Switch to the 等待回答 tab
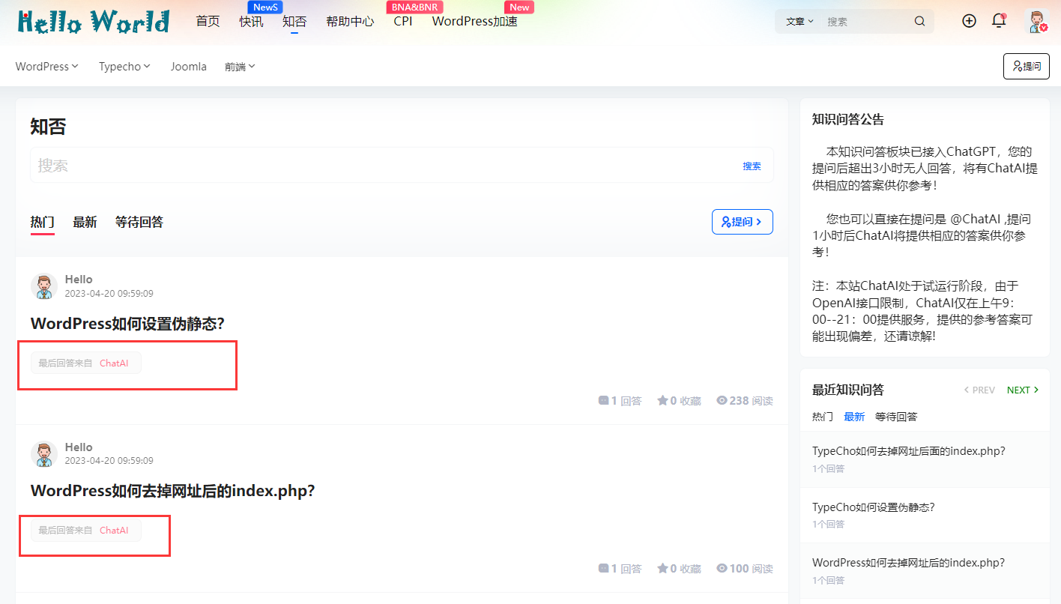The width and height of the screenshot is (1061, 604). point(139,222)
